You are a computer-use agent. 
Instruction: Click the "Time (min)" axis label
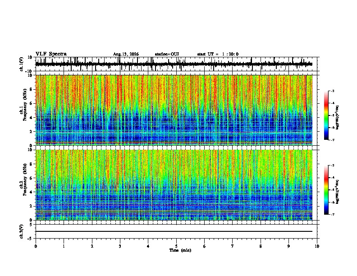tap(180, 250)
